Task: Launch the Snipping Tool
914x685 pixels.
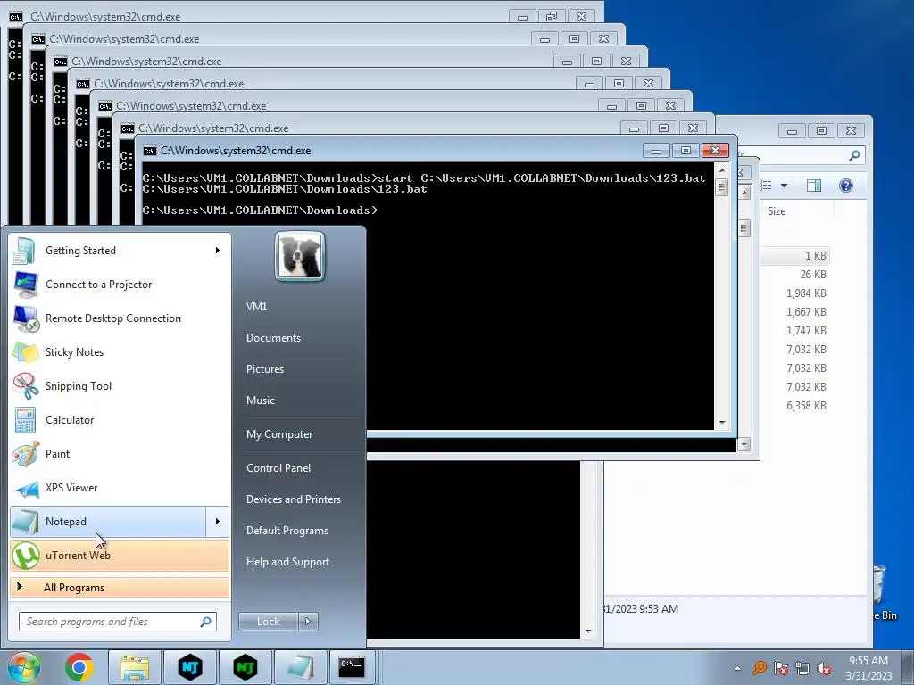Action: tap(120, 385)
